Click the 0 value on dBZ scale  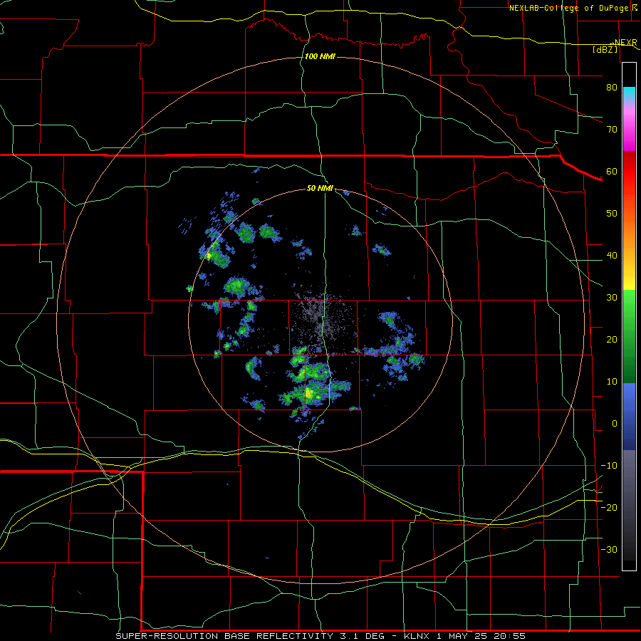[x=615, y=424]
